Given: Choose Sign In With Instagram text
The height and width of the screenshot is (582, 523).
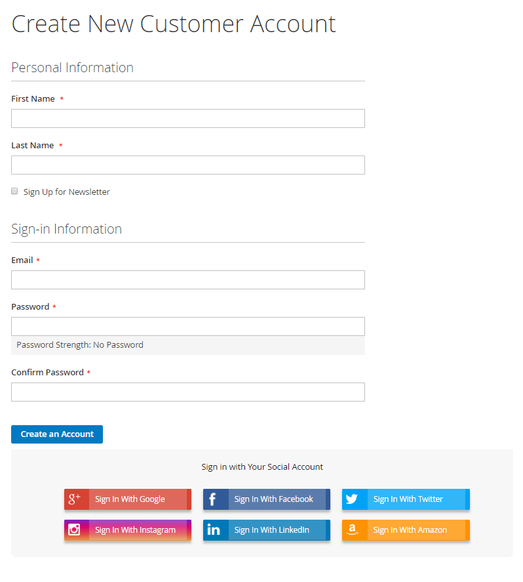Looking at the screenshot, I should [x=135, y=530].
